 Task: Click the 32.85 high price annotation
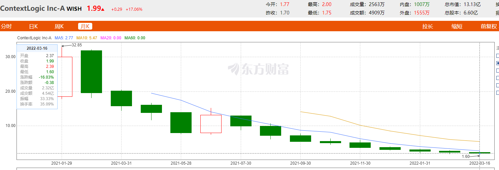[77, 45]
